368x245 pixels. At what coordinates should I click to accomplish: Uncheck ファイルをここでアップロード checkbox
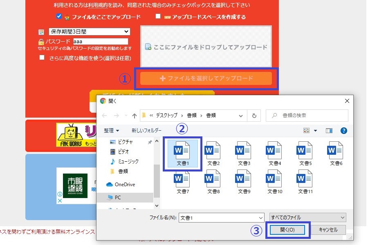point(59,16)
